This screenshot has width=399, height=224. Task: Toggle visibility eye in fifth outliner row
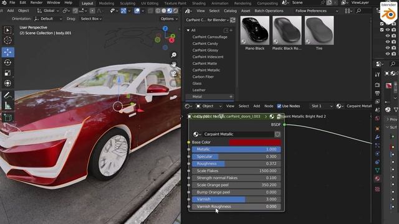pos(388,48)
